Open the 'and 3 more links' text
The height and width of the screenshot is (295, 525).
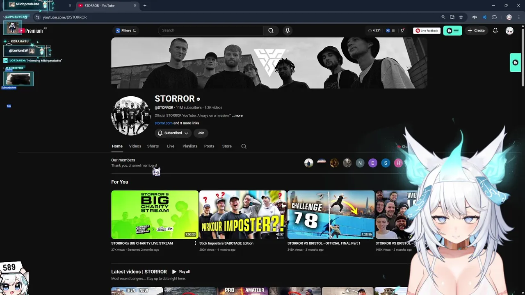coord(186,123)
